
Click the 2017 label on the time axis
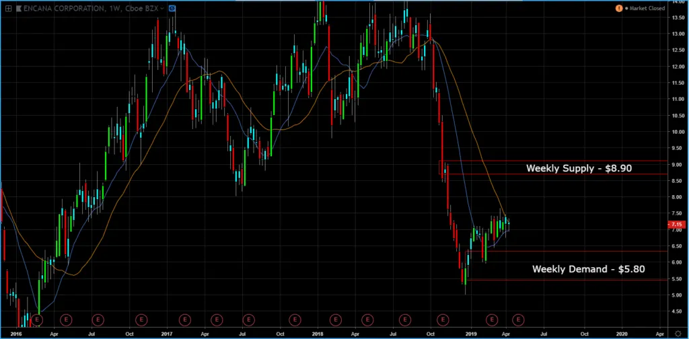[167, 334]
